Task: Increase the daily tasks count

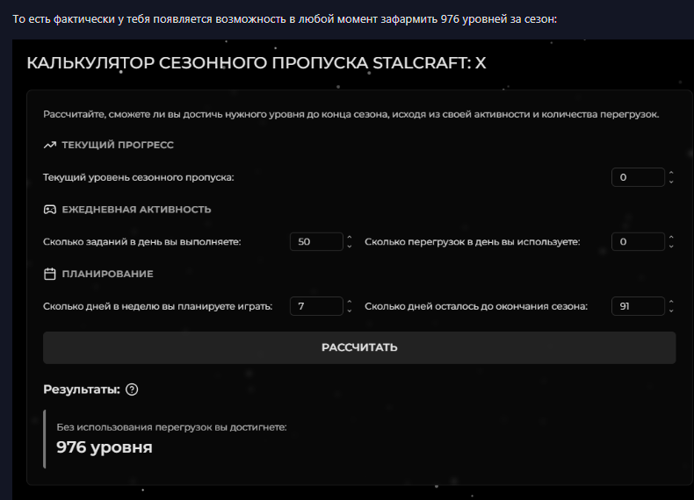Action: point(350,238)
